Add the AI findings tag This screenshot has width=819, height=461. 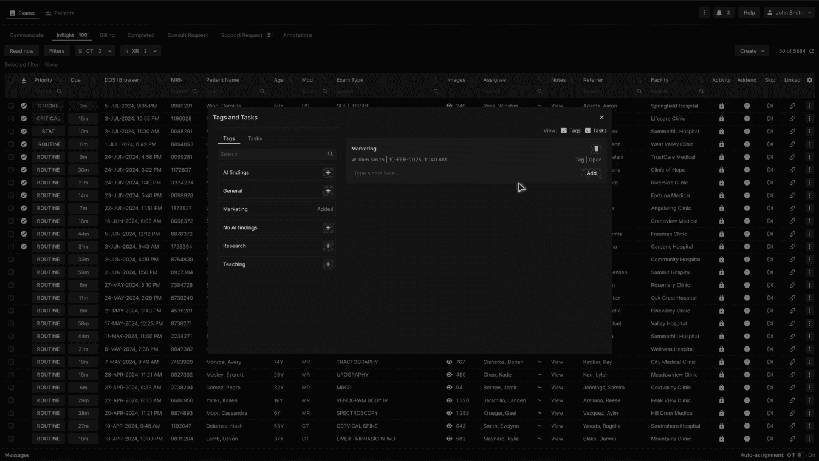click(x=328, y=173)
